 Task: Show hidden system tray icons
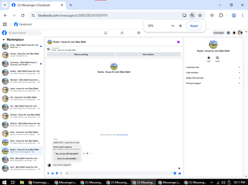coord(211,183)
